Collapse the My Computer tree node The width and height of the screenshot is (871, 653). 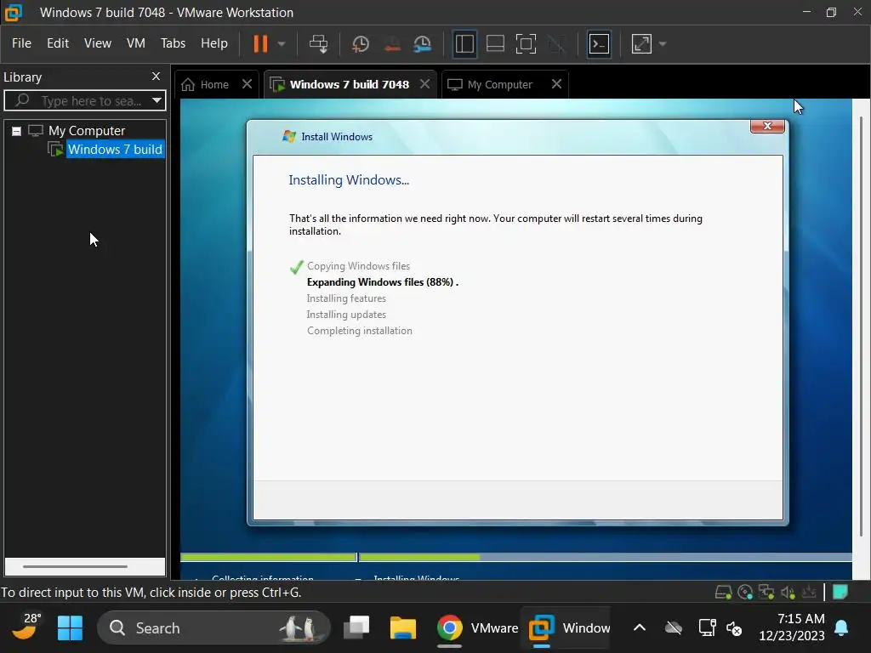pos(17,131)
